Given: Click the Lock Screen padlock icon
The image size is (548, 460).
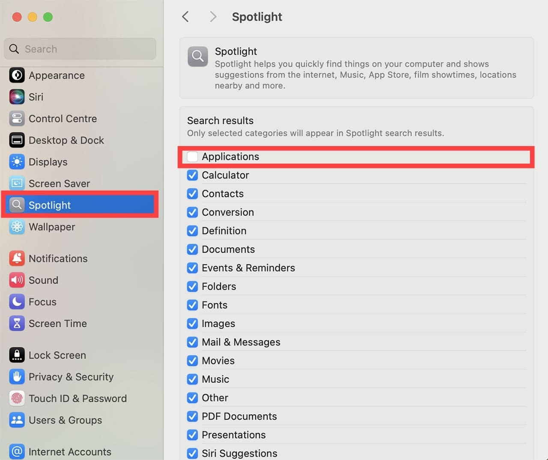Looking at the screenshot, I should (17, 355).
